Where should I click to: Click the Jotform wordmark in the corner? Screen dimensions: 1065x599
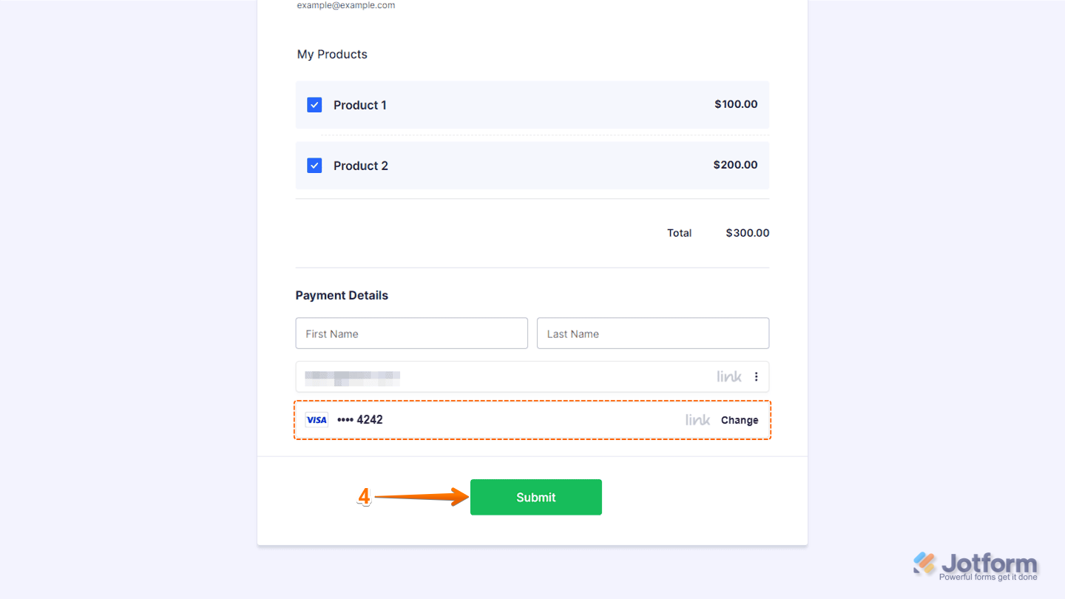coord(988,563)
